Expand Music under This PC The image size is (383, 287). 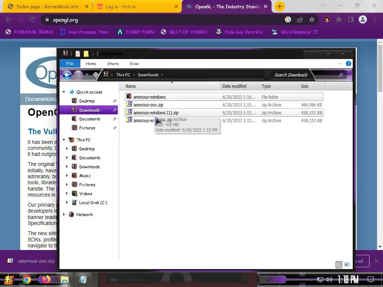point(67,176)
